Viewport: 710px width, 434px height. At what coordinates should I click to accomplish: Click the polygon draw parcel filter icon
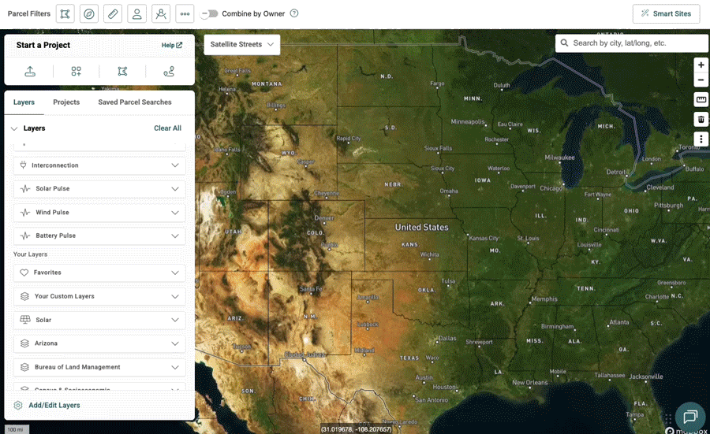point(65,14)
